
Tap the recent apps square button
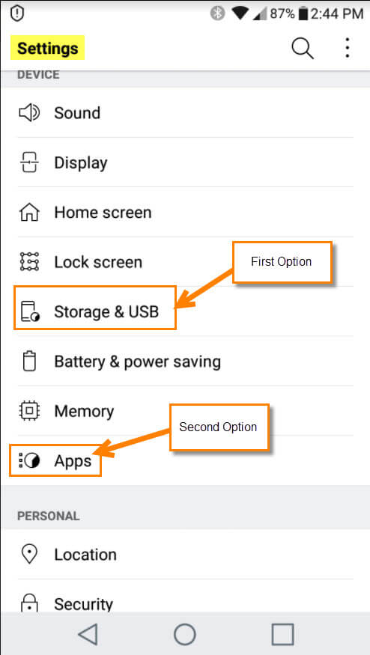[282, 635]
